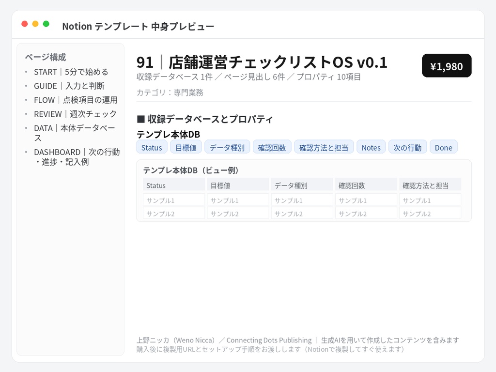Click the カテゴリ：専門業務 category line

pyautogui.click(x=170, y=93)
